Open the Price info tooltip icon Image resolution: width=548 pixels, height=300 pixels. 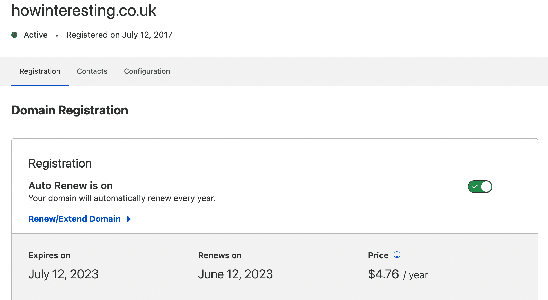(397, 255)
